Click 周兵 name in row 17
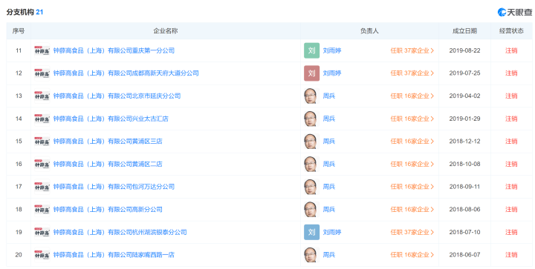The image size is (535, 269). pos(329,187)
